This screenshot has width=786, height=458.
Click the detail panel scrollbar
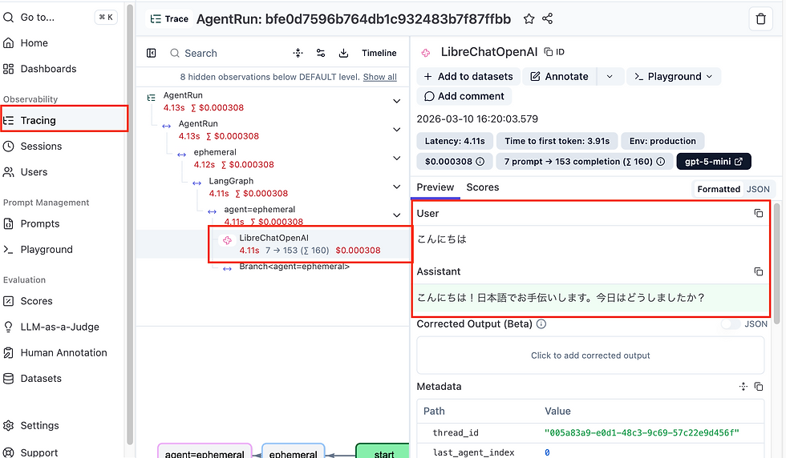777,263
